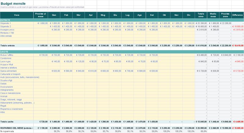Click the 'Scuola e figli' row label
244x133 pixels.
pos(6,81)
